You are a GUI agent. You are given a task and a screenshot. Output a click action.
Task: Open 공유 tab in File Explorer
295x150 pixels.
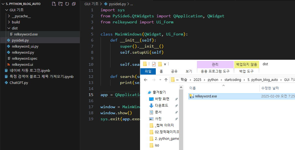(x=174, y=72)
